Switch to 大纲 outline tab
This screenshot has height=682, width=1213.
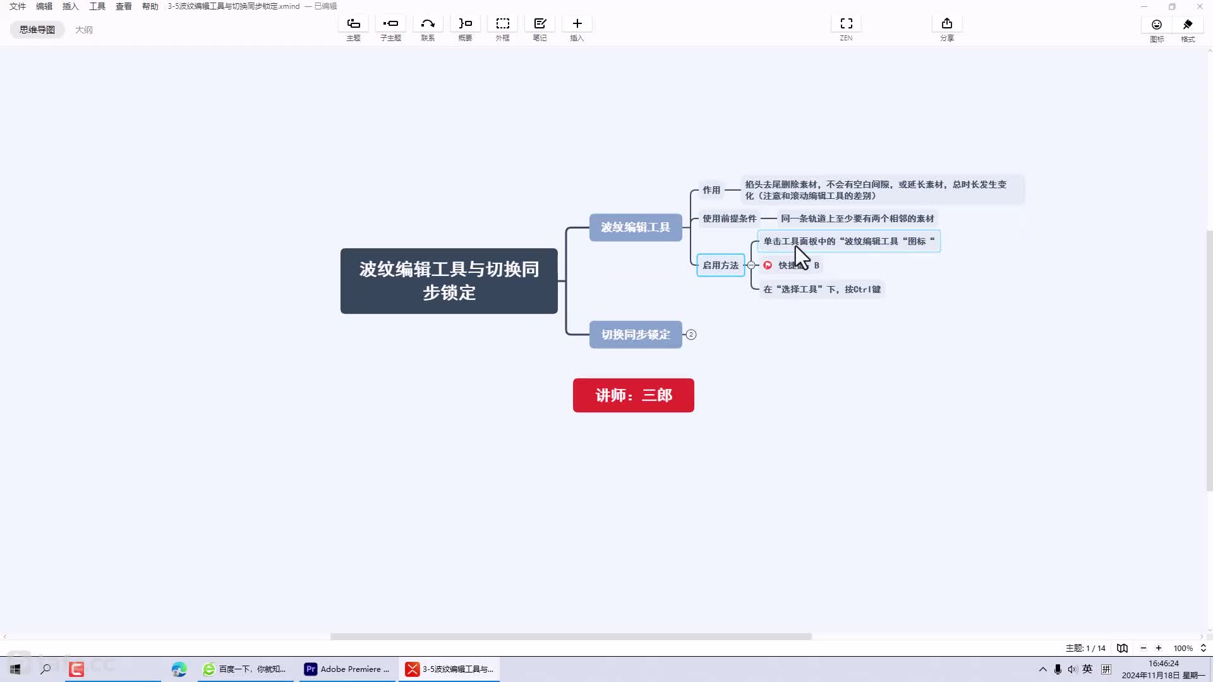click(84, 30)
